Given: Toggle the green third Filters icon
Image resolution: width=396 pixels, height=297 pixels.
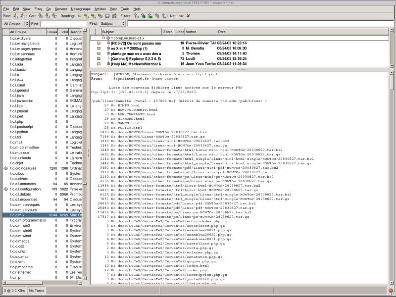Looking at the screenshot, I should point(150,16).
